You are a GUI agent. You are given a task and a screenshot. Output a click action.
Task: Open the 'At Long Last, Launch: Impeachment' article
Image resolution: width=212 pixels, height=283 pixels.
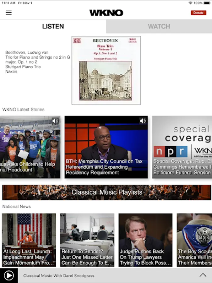click(x=29, y=240)
